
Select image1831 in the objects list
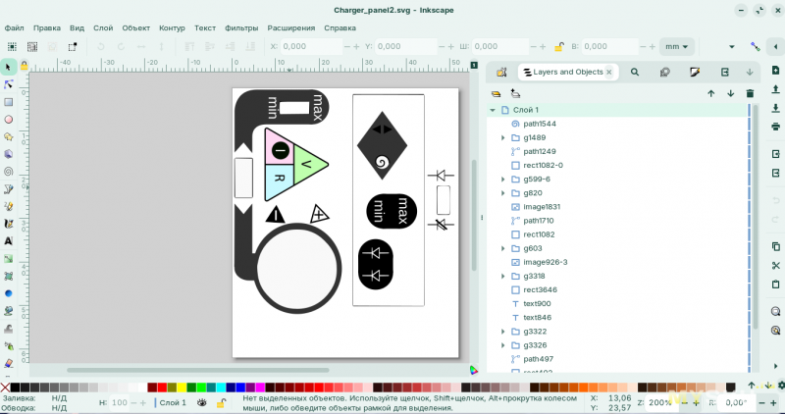[x=542, y=207]
